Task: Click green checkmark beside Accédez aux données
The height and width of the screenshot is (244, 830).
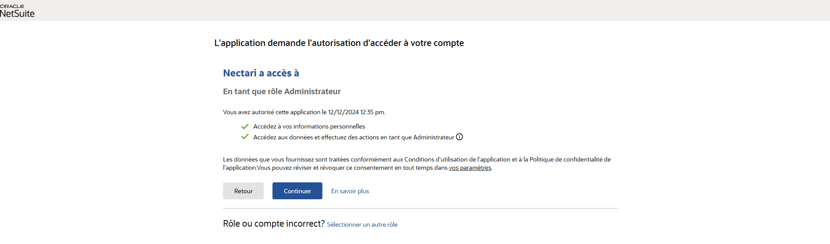Action: point(245,137)
